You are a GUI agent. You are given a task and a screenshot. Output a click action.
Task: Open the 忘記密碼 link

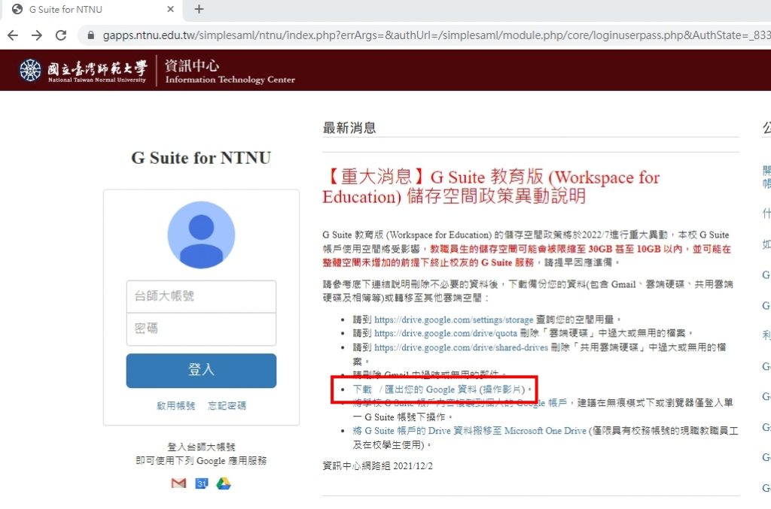(227, 405)
